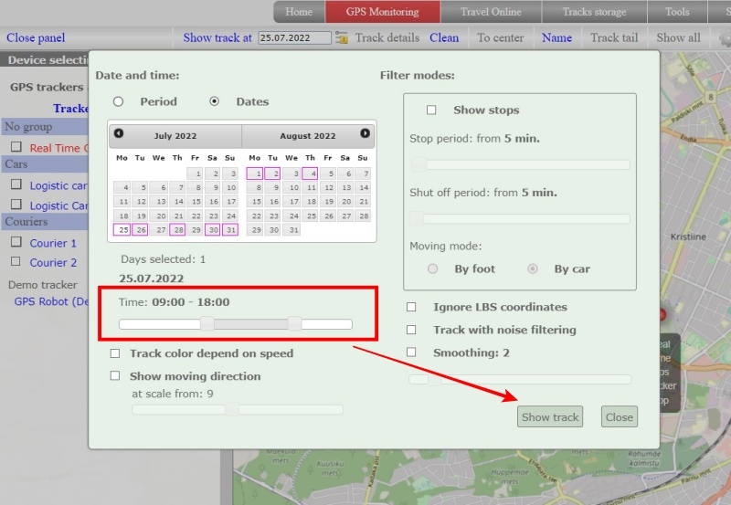
Task: Check Track color depend on speed
Action: tap(115, 353)
